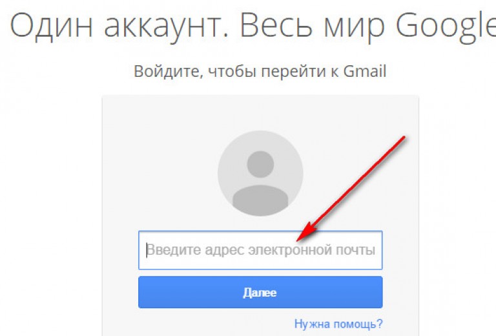Open the Нужна помощь? help link
This screenshot has width=496, height=336.
pyautogui.click(x=338, y=324)
